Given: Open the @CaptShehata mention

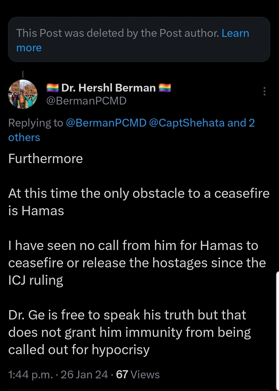Looking at the screenshot, I should click(x=187, y=123).
